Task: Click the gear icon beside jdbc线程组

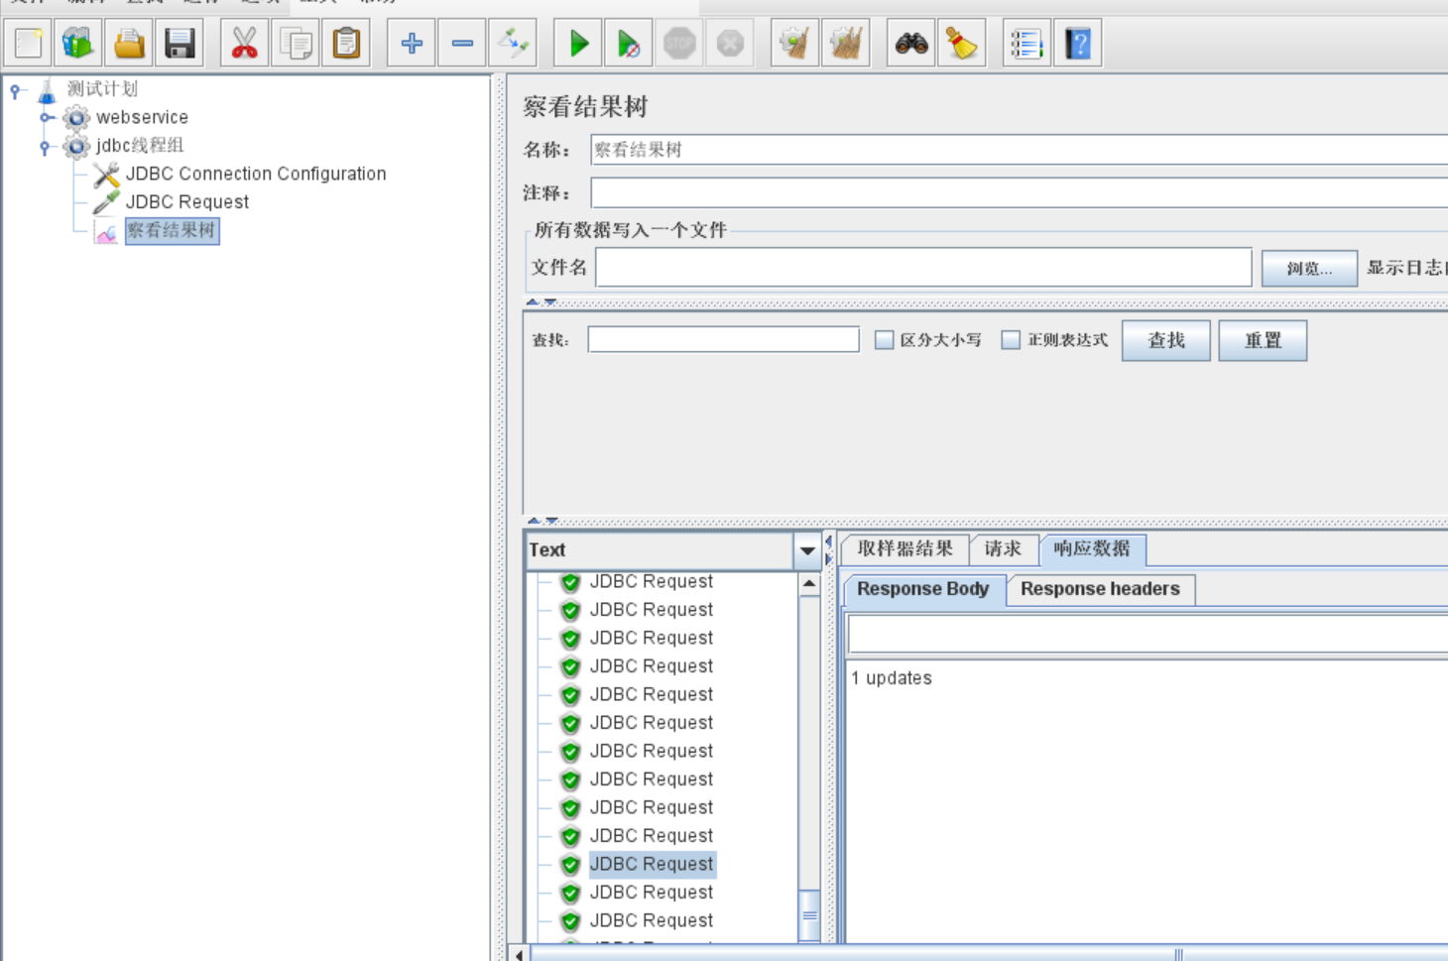Action: (x=76, y=147)
